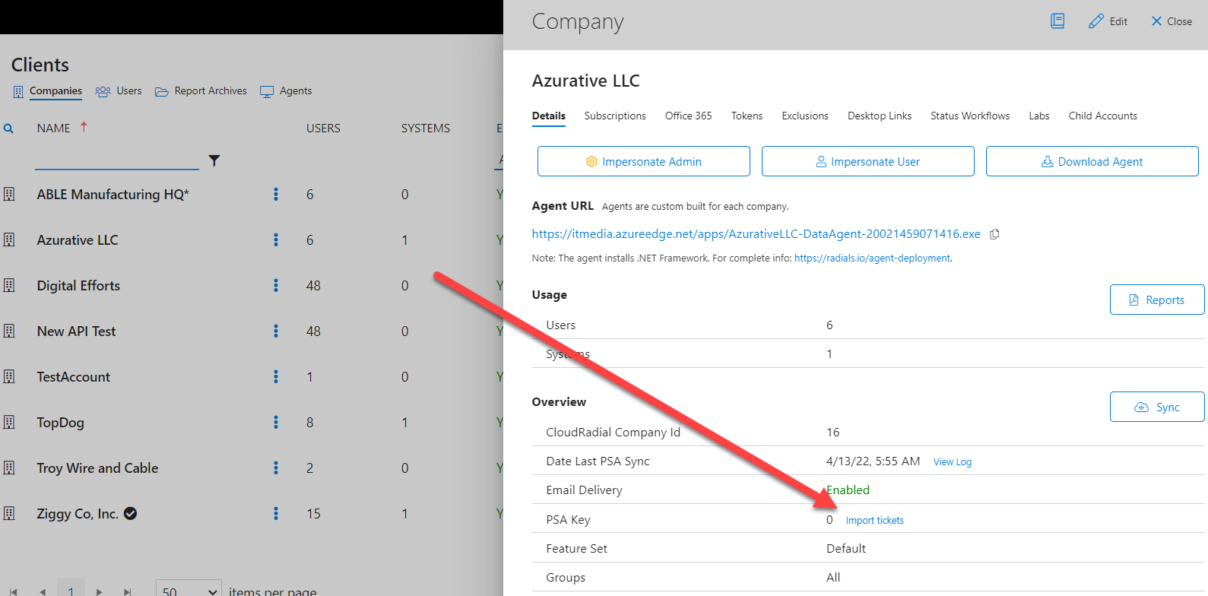Click the name filter input field

click(117, 160)
